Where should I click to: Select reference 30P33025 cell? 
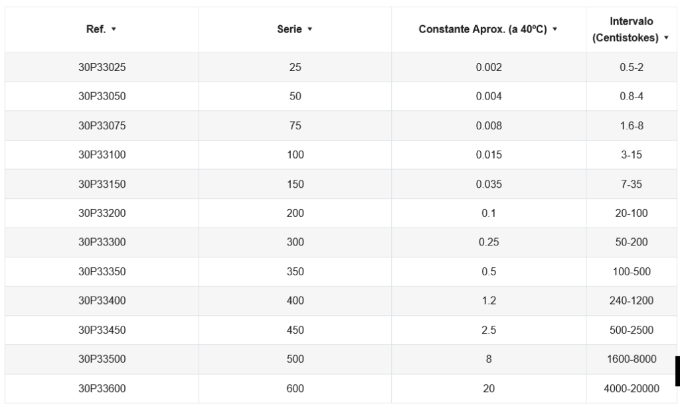[102, 67]
